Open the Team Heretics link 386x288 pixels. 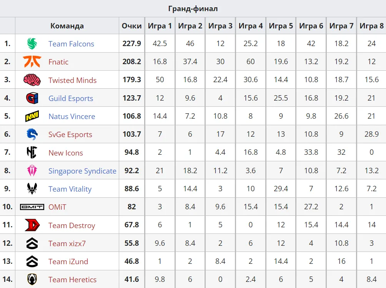pyautogui.click(x=72, y=280)
